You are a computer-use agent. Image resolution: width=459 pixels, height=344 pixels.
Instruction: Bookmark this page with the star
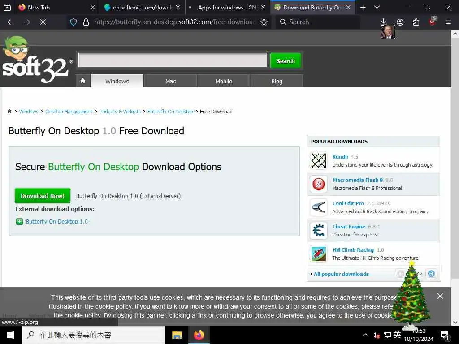(x=264, y=22)
